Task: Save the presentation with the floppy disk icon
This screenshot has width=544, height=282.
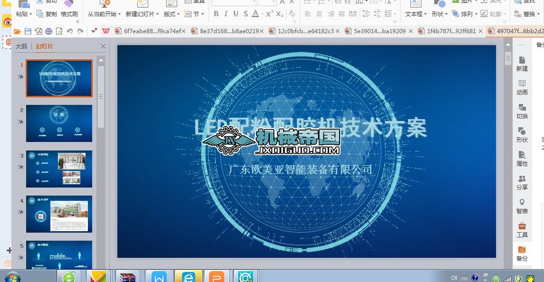Action: point(28,31)
